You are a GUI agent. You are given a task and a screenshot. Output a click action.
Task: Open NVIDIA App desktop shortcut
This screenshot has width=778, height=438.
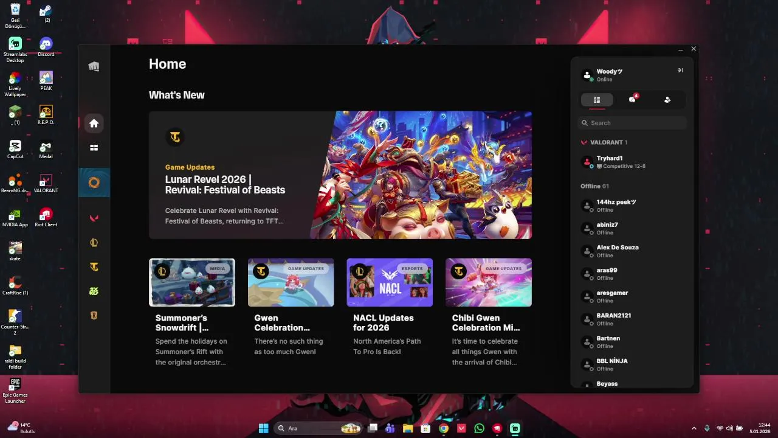coord(15,217)
